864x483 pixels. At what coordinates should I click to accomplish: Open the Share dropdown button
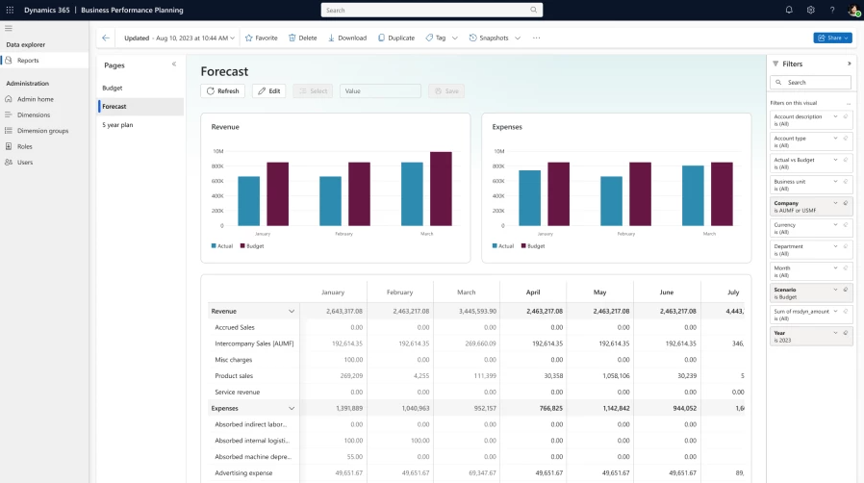click(832, 38)
